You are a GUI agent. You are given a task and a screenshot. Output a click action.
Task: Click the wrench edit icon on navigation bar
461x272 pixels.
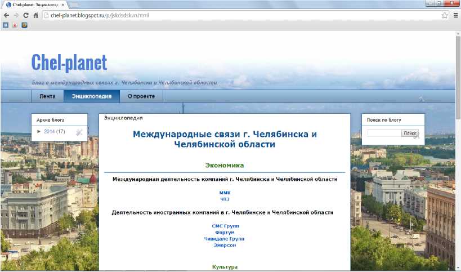pyautogui.click(x=421, y=99)
